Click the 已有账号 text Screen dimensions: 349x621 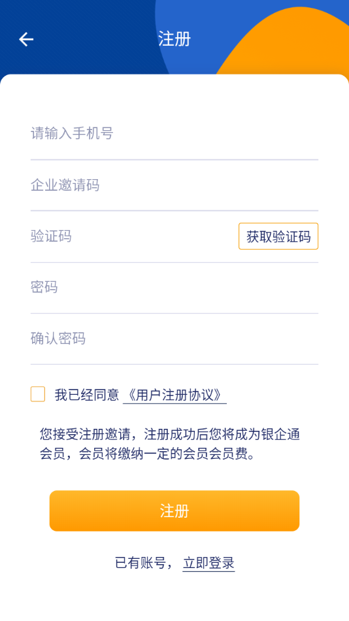[141, 563]
